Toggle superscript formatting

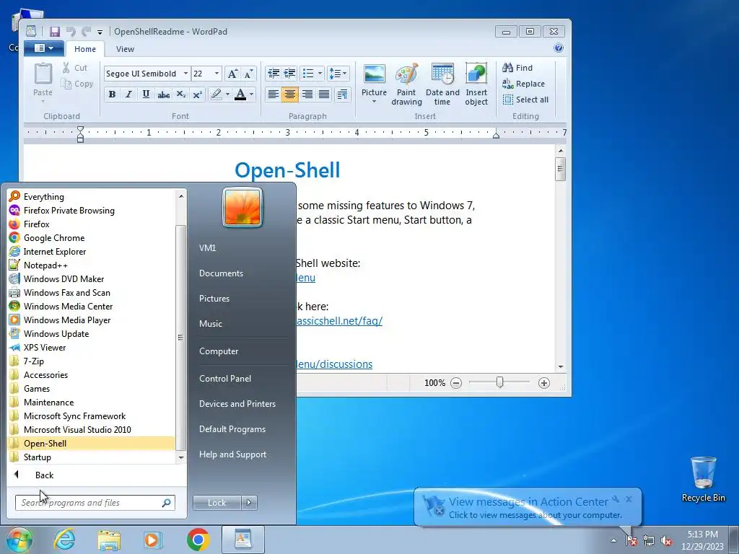click(198, 94)
